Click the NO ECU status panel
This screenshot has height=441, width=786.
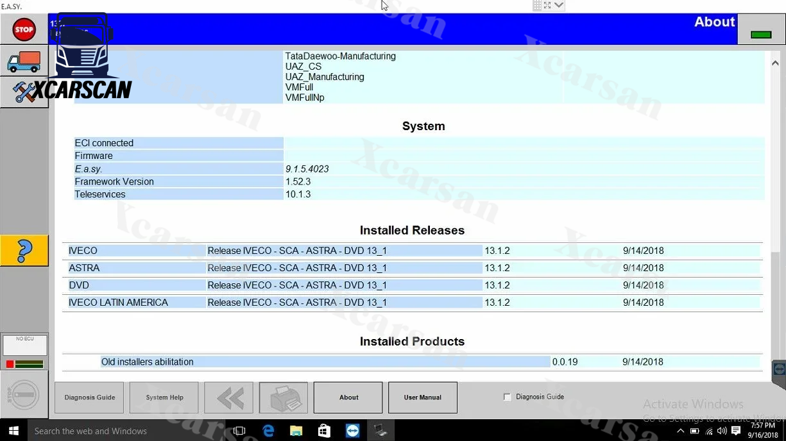(24, 345)
